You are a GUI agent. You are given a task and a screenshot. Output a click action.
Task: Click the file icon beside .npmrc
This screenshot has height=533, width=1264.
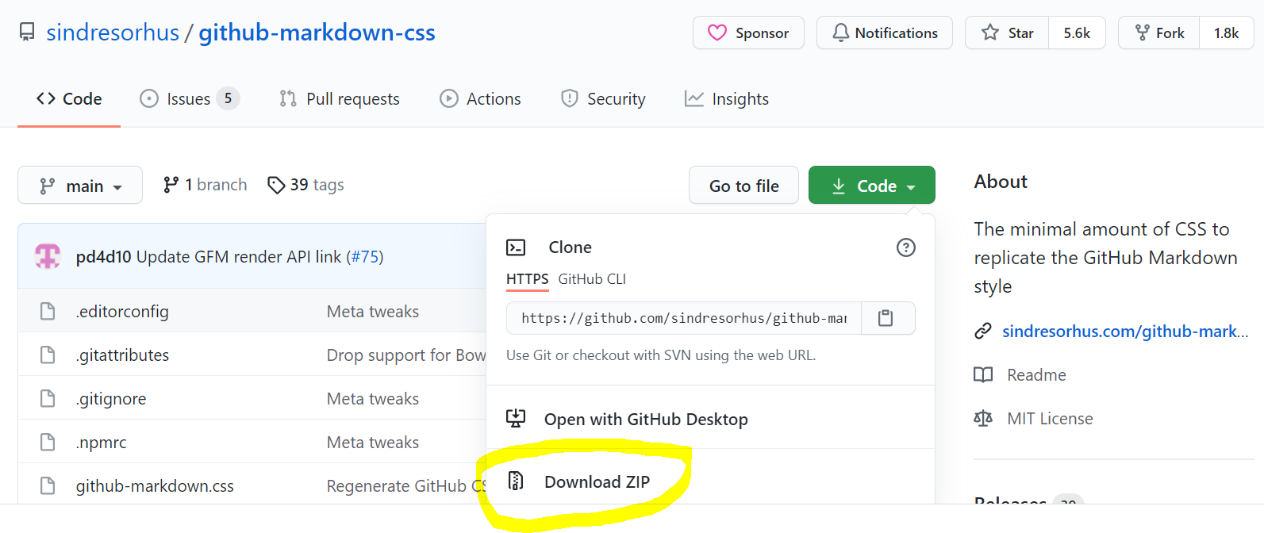pos(48,442)
